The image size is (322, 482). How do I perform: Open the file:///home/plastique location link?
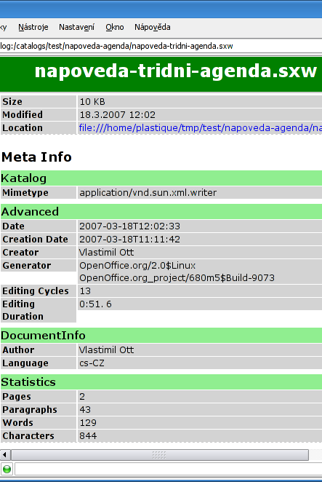tap(201, 128)
